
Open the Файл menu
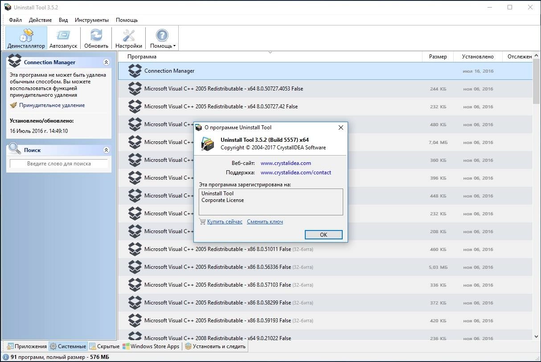point(15,20)
